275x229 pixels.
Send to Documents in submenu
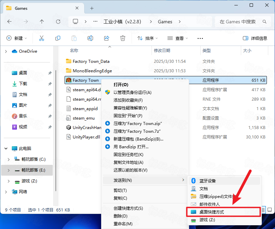coord(224,188)
